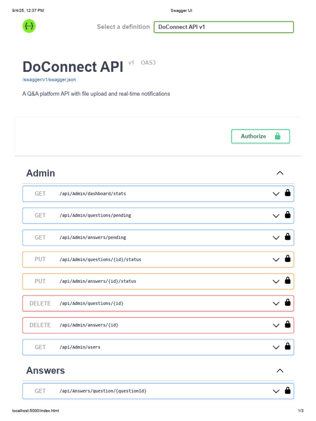
Task: Click GET label of Answers/question row
Action: point(40,391)
